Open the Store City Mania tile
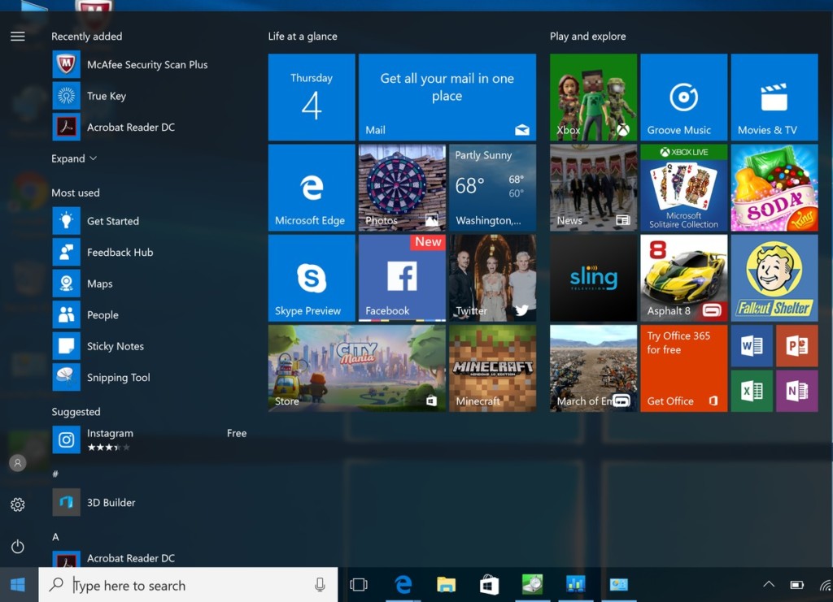 [x=356, y=368]
